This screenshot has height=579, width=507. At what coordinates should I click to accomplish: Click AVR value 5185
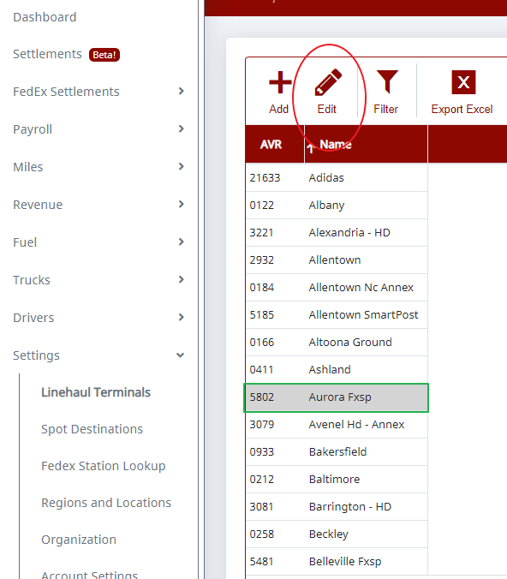point(262,315)
